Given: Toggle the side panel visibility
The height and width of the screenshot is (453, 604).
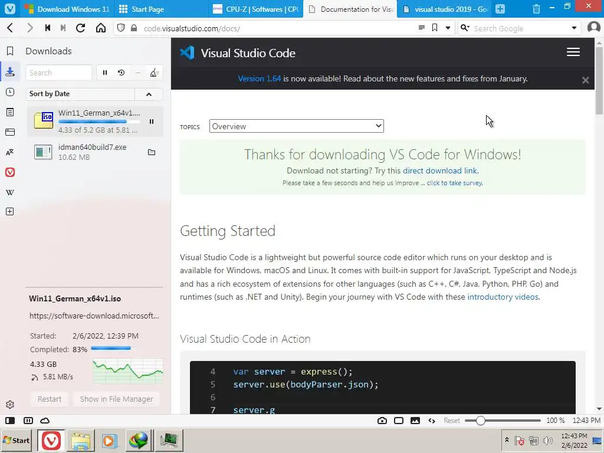Looking at the screenshot, I should [10, 420].
